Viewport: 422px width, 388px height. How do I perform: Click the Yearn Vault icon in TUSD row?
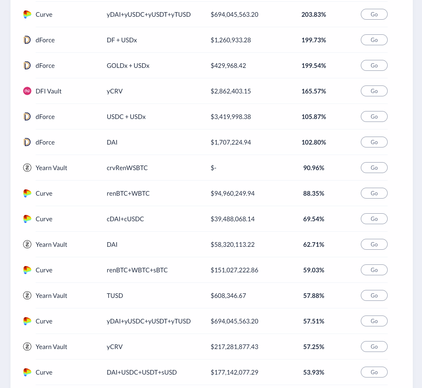(27, 295)
